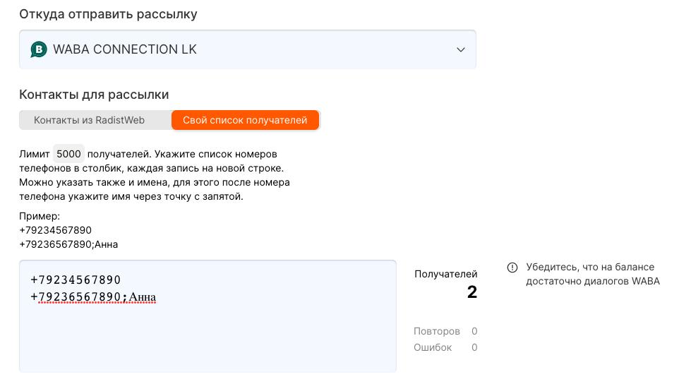The height and width of the screenshot is (384, 691).
Task: Click the Получателей label
Action: pyautogui.click(x=445, y=274)
